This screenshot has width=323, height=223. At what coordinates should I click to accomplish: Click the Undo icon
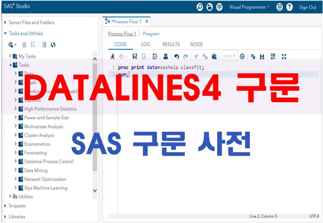click(x=176, y=56)
